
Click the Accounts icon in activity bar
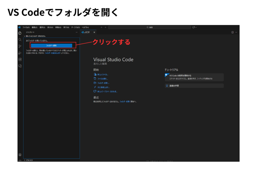[x=20, y=155]
